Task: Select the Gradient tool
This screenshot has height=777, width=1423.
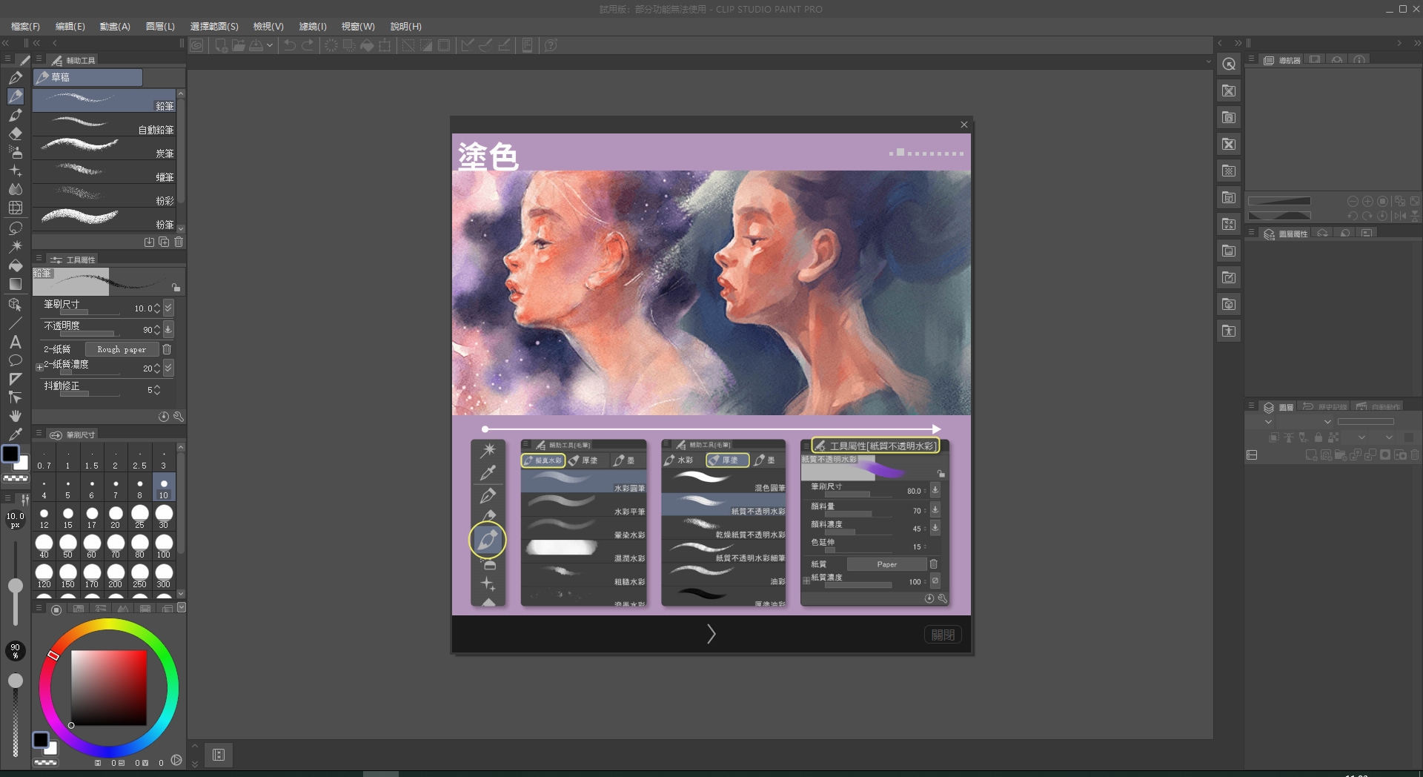Action: pyautogui.click(x=16, y=284)
